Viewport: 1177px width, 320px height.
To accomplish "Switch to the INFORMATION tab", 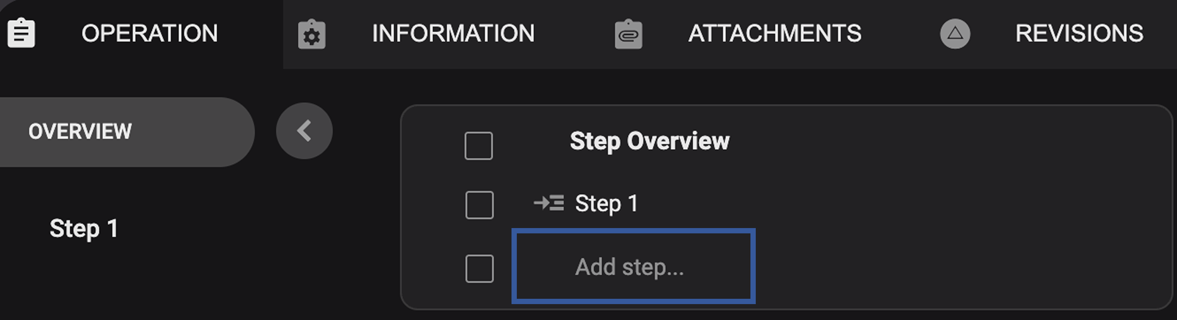I will click(454, 33).
